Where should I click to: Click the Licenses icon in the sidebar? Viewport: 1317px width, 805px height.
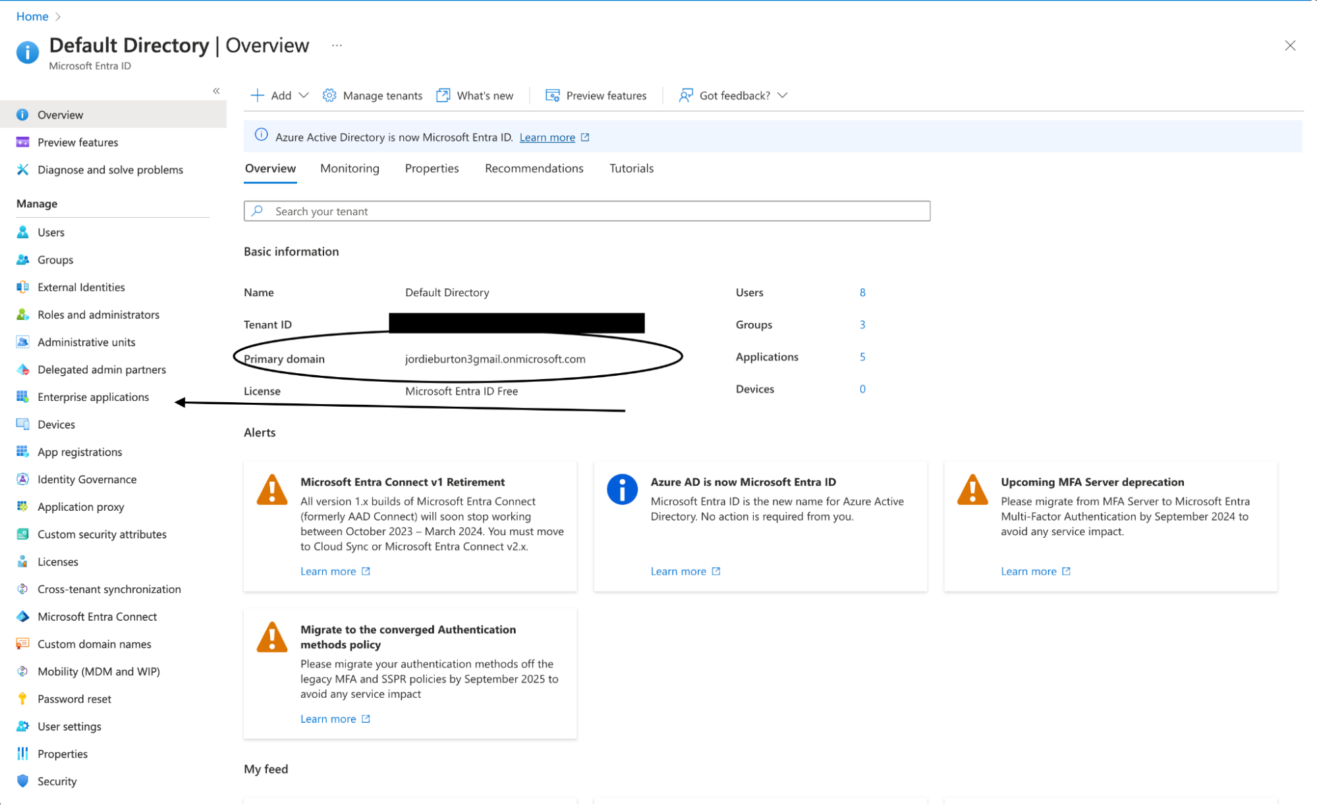[x=22, y=561]
